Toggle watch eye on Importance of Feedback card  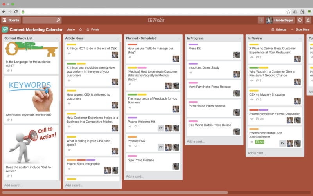tap(130, 107)
